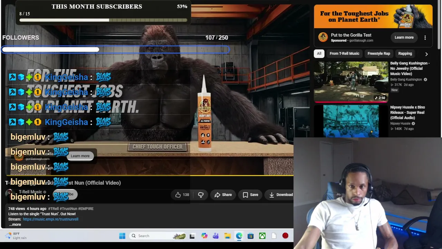442x249 pixels.
Task: Open Nipsey Hussle Super Real thumbnail
Action: click(351, 121)
